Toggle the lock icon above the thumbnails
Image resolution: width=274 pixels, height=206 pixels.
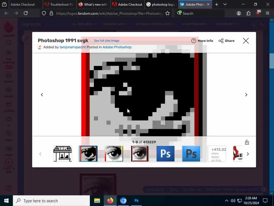pyautogui.click(x=247, y=142)
